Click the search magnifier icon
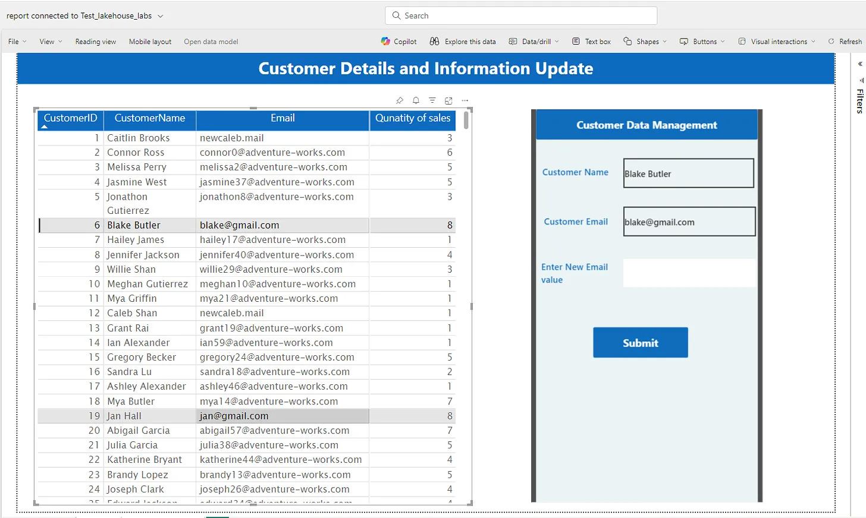This screenshot has width=866, height=518. pyautogui.click(x=397, y=15)
